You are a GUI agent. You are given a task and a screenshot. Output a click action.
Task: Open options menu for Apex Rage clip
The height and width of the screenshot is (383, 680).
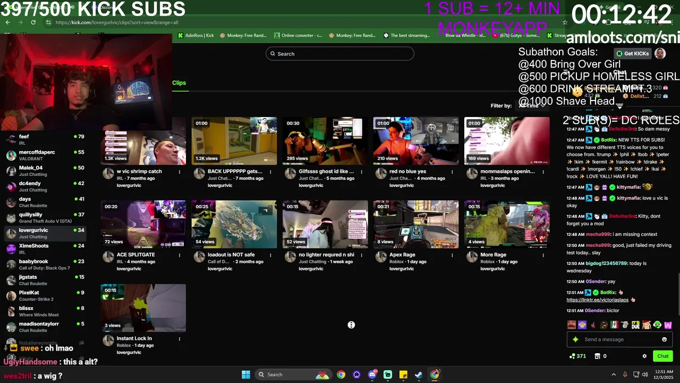pyautogui.click(x=452, y=255)
